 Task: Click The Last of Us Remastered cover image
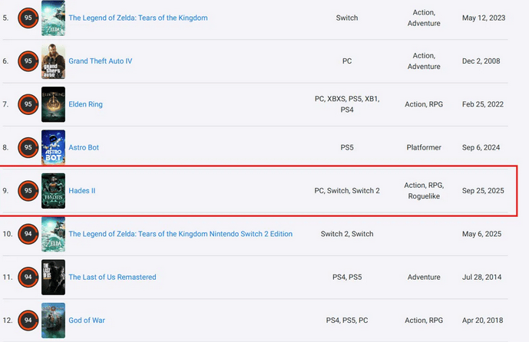53,277
